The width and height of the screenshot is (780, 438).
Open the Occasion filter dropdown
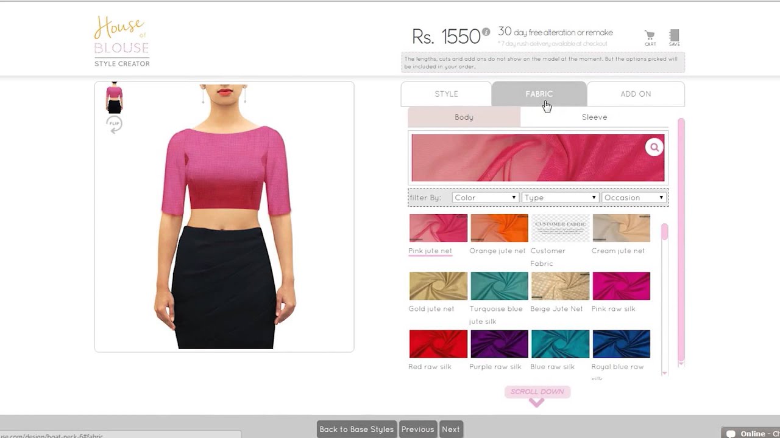pos(633,198)
